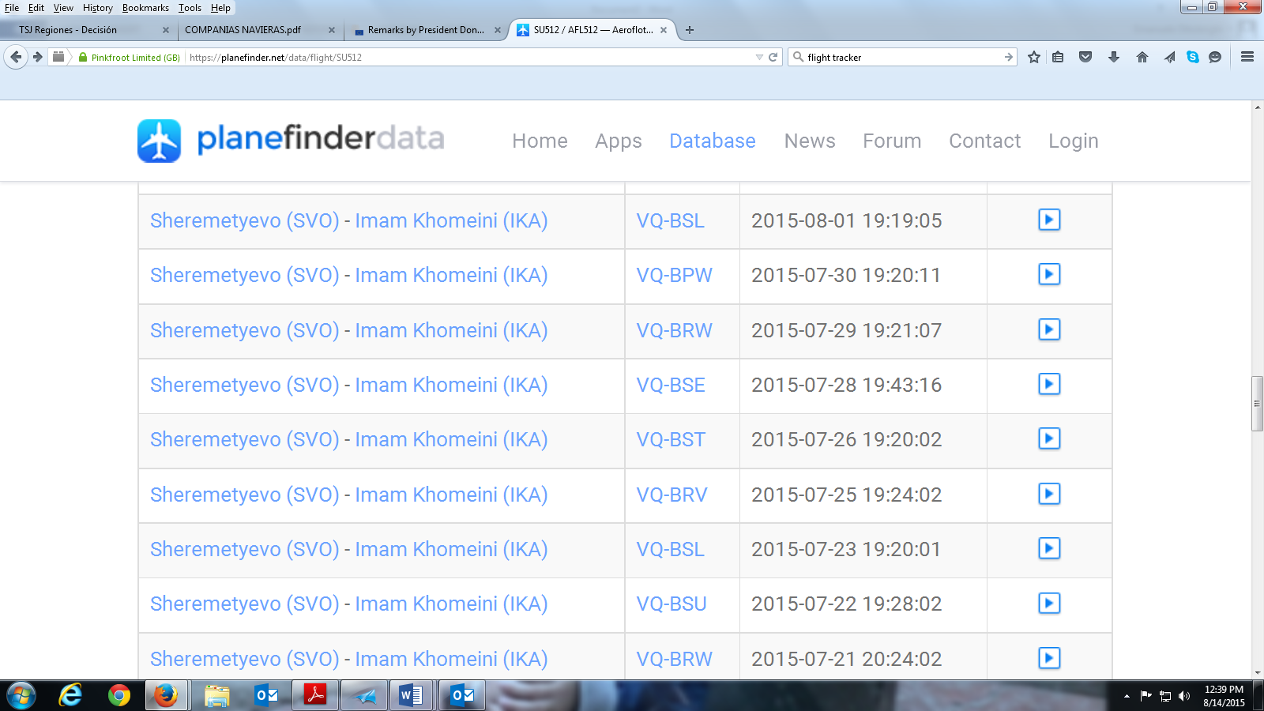Open the View menu

point(63,8)
